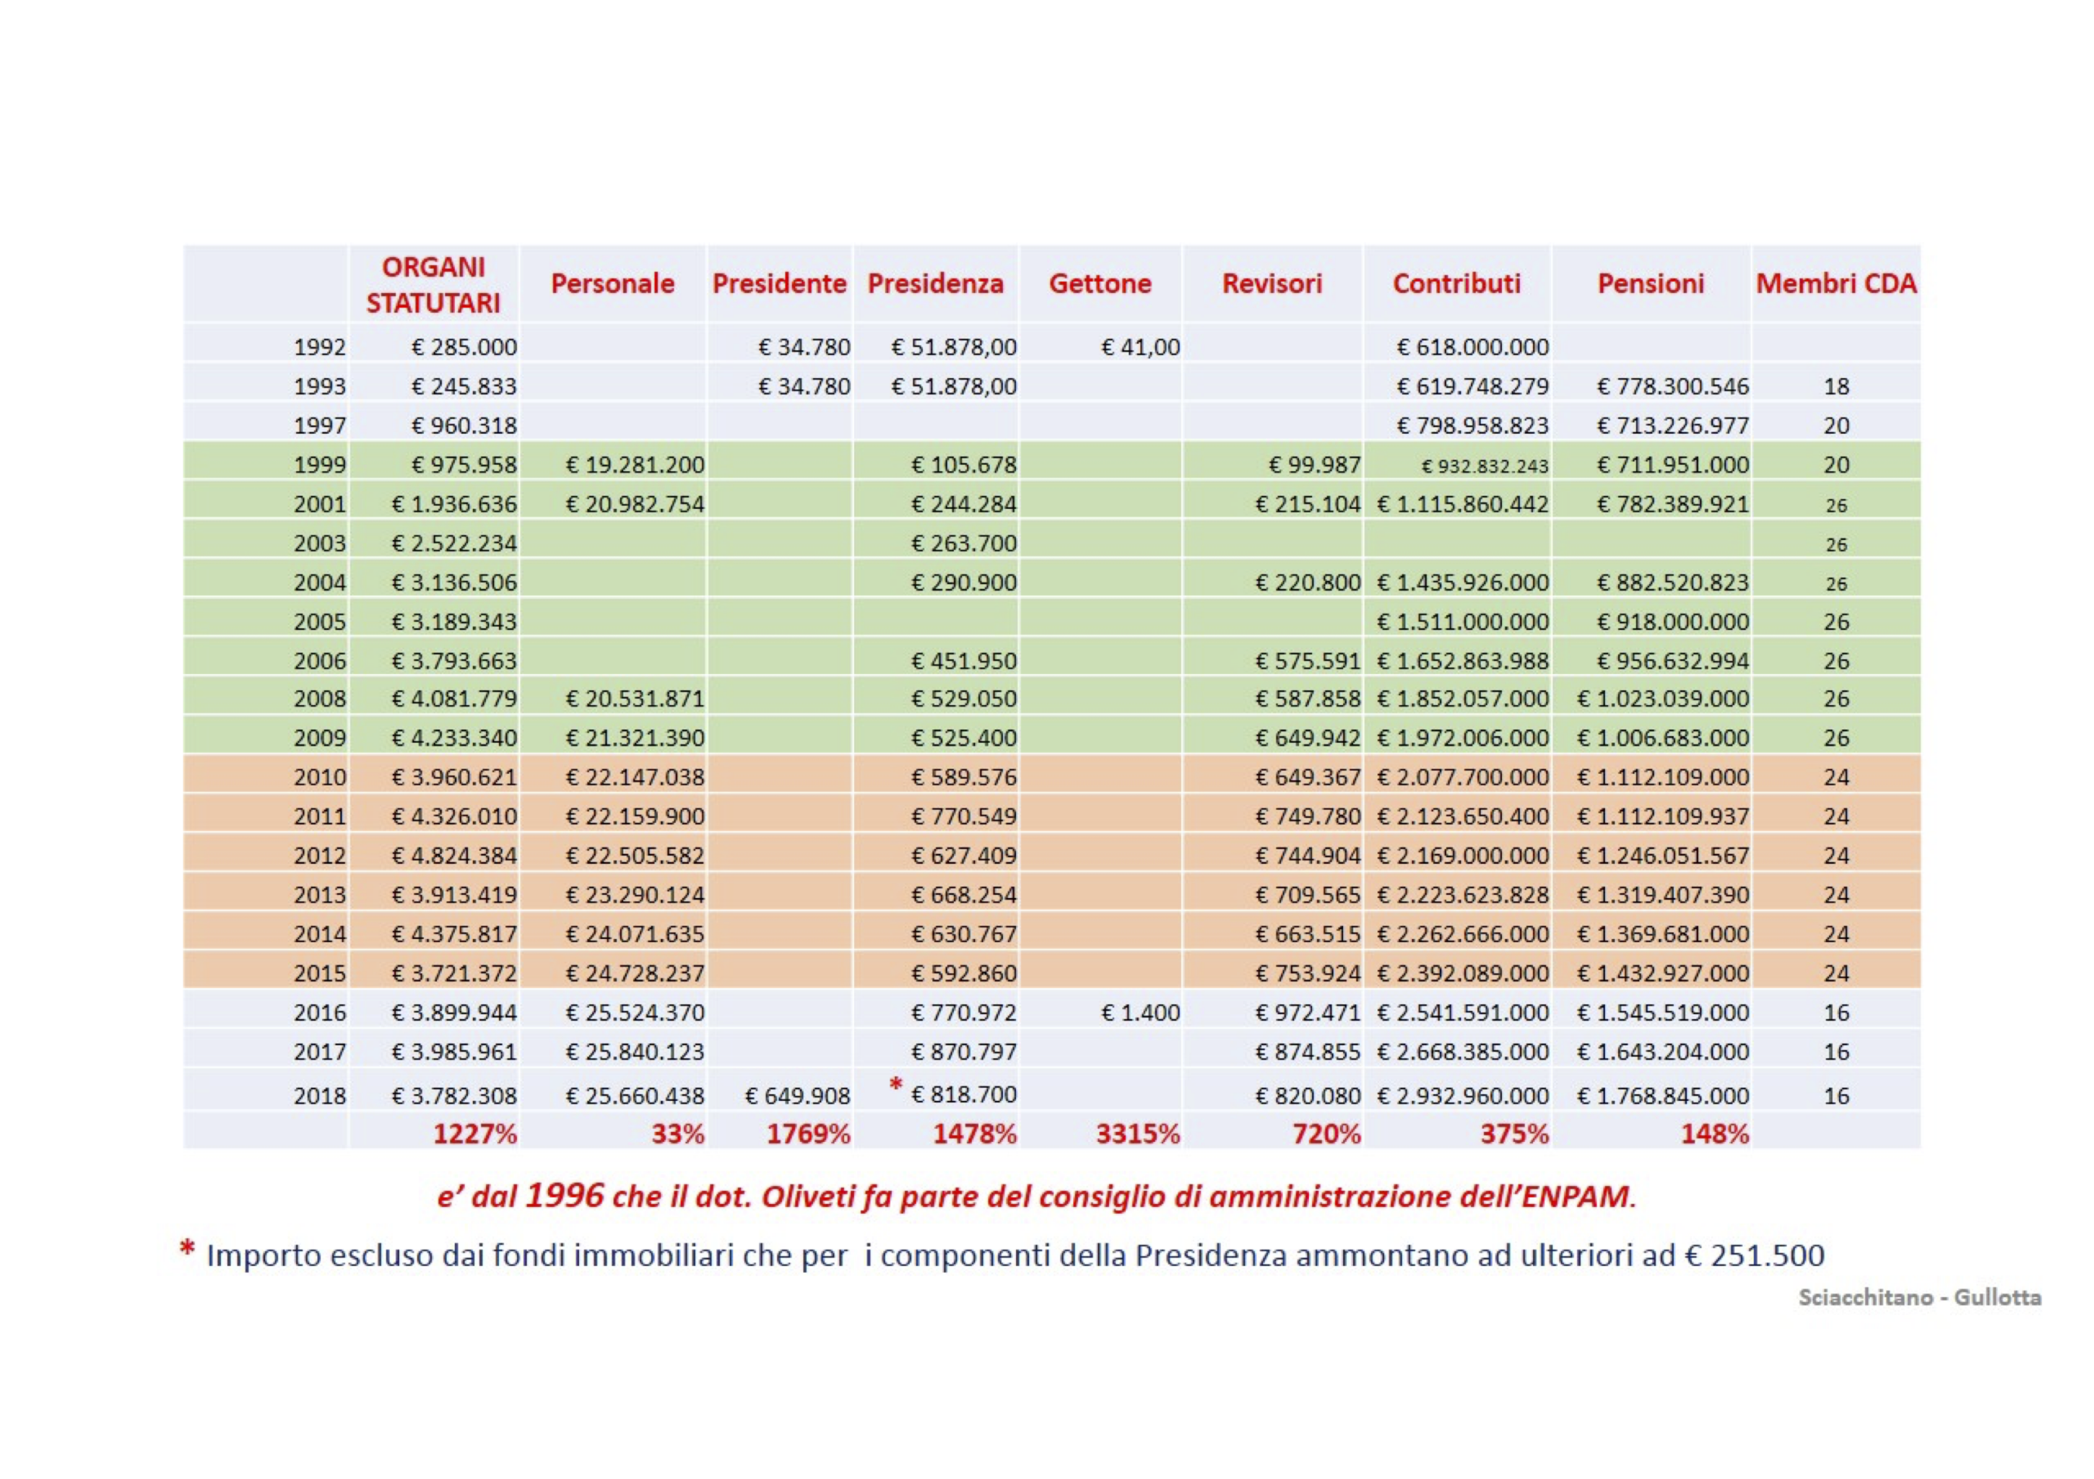Click the red asterisk beside € 818.700
The height and width of the screenshot is (1479, 2094).
tap(895, 1084)
